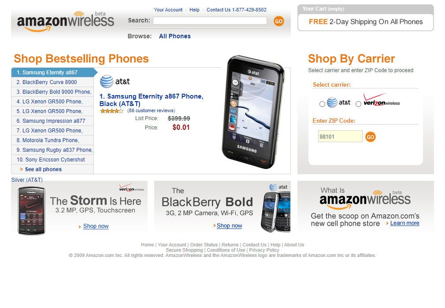Select the AT&T carrier radio button
Screen dimensions: 445x308
click(x=322, y=104)
